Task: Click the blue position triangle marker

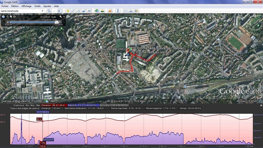Action: point(128,54)
